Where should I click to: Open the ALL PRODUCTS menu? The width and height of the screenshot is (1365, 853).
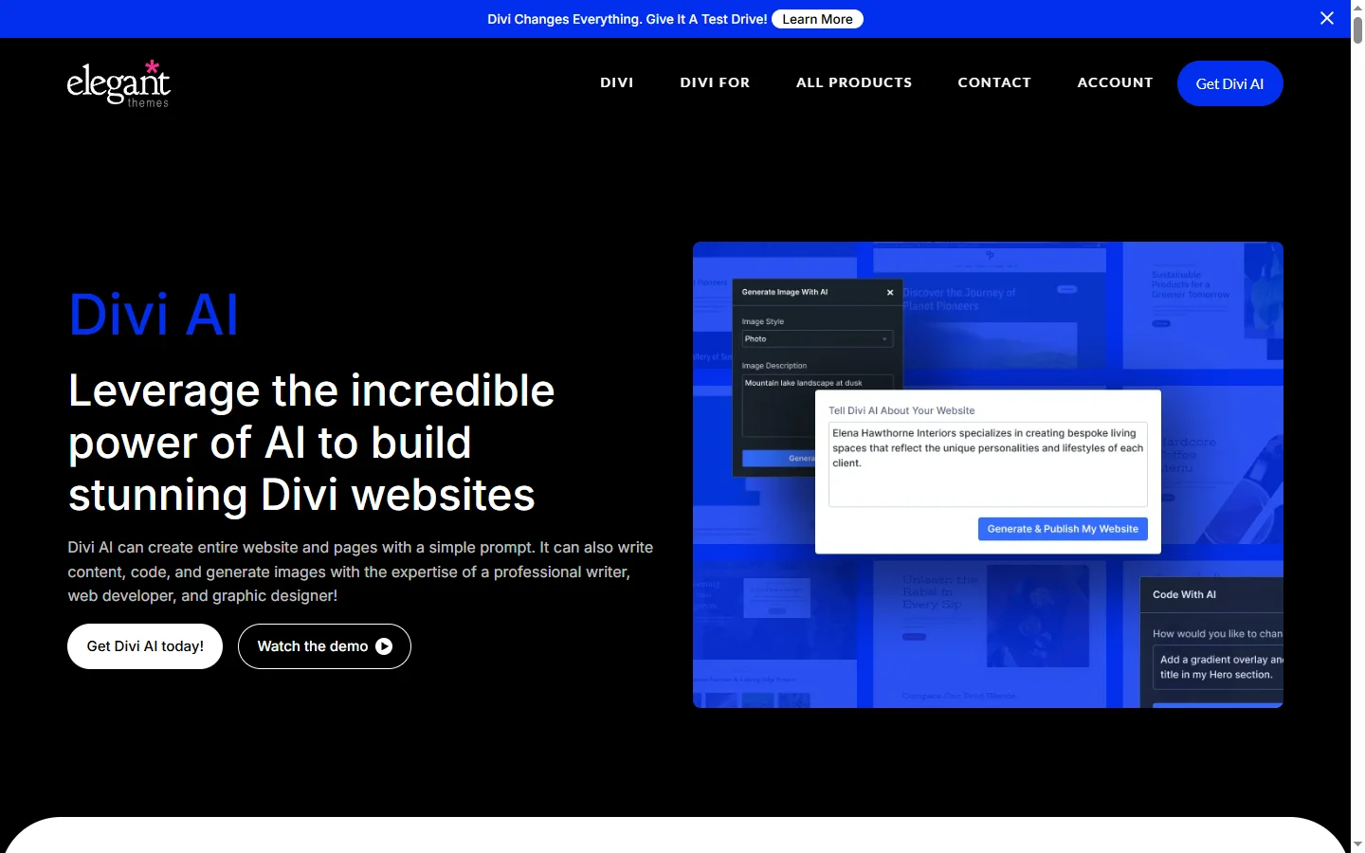pos(854,82)
